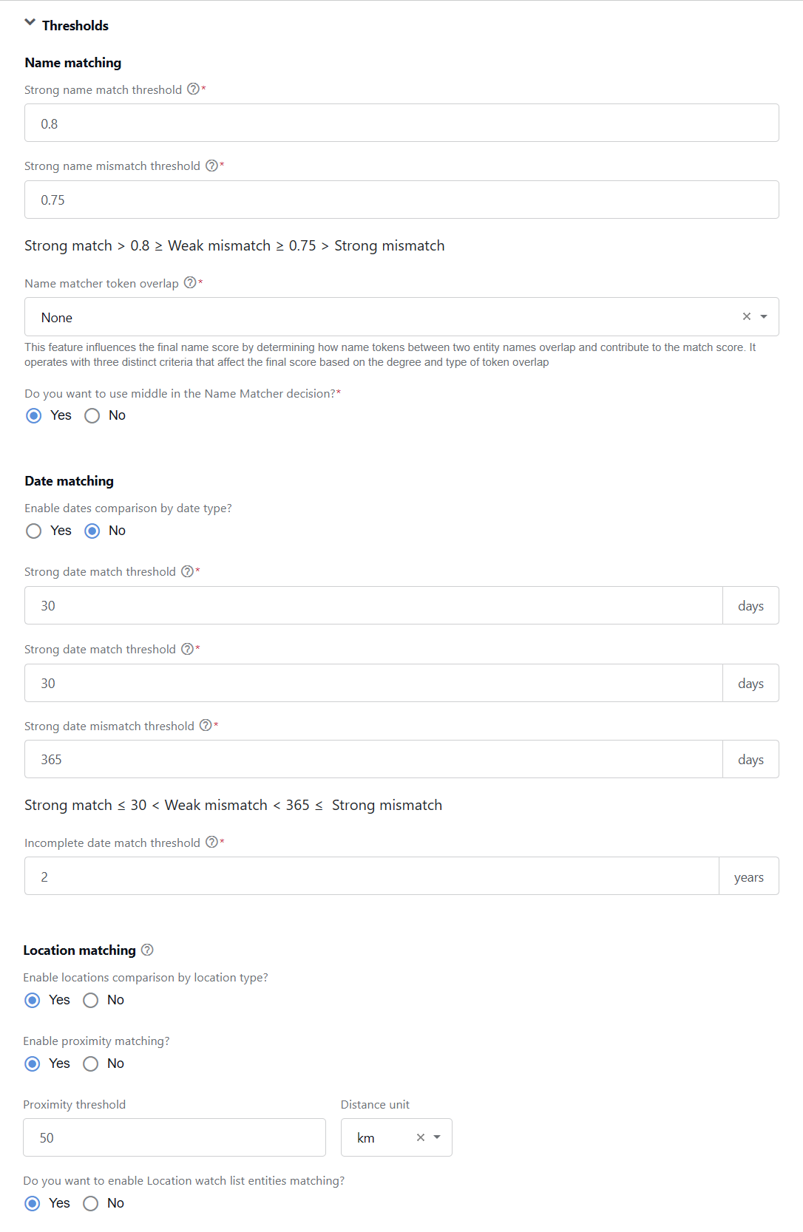Click help icon beside Name matcher token overlap
Image resolution: width=803 pixels, height=1232 pixels.
click(x=190, y=282)
